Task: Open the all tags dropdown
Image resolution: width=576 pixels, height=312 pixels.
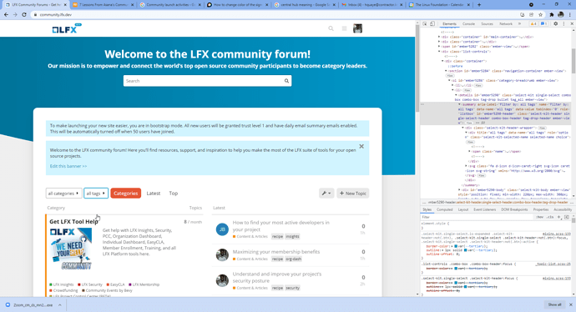Action: click(96, 193)
